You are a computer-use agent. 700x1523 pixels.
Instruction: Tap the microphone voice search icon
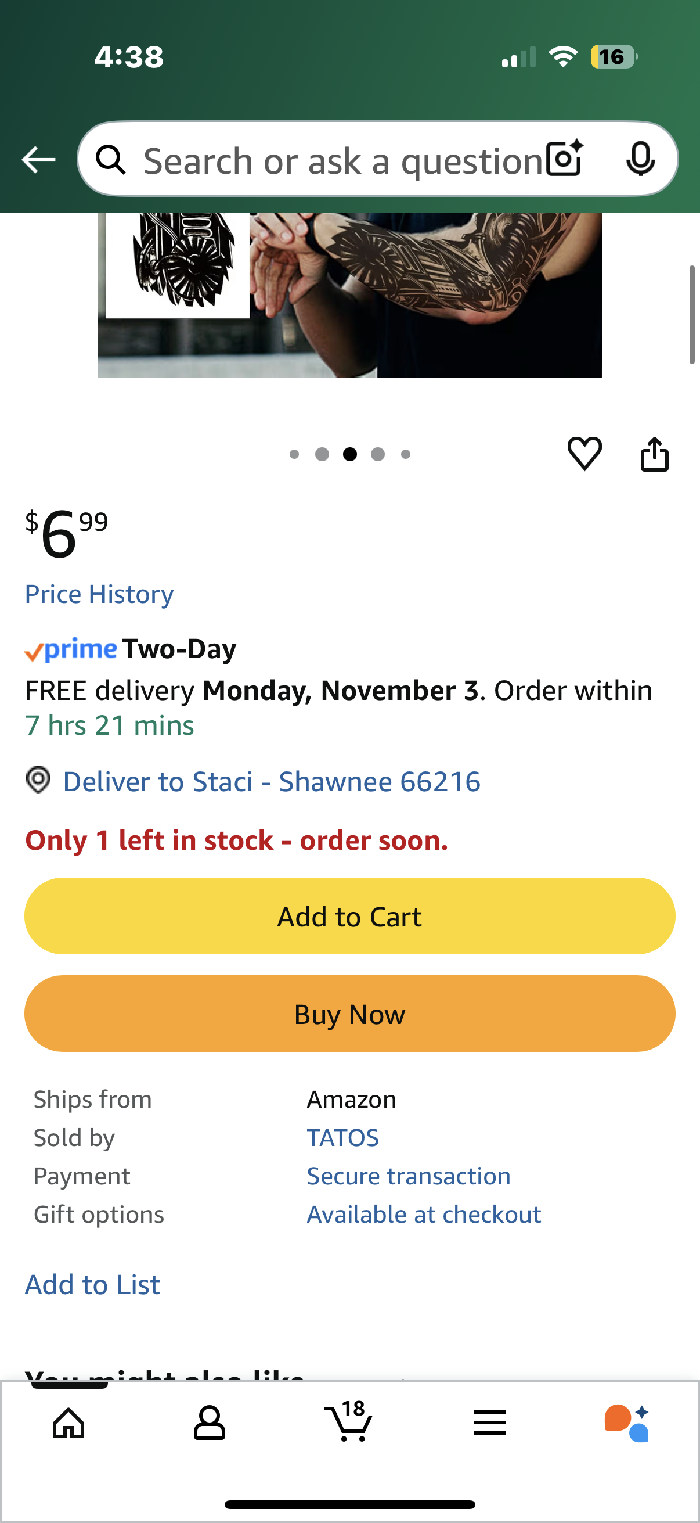pos(640,159)
